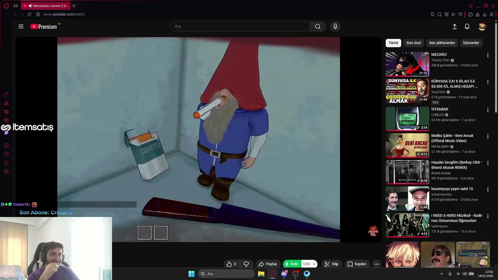Open the YouTube create upload button
This screenshot has width=498, height=280.
click(454, 26)
